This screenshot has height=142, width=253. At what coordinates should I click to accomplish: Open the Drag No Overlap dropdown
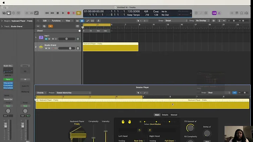pos(202,21)
